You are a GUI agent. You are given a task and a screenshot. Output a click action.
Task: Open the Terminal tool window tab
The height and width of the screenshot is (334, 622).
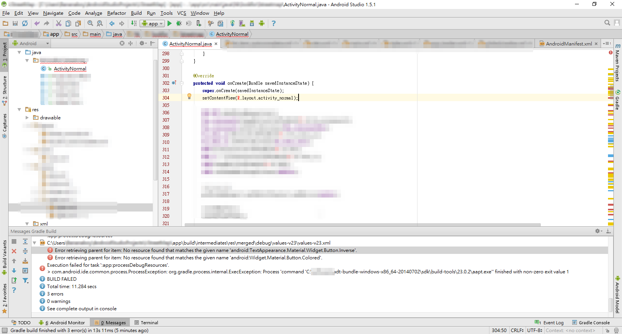pos(146,323)
